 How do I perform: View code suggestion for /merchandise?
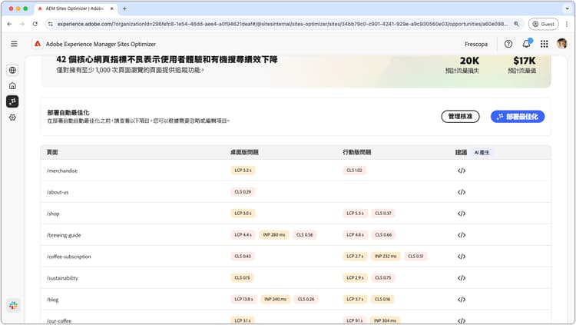(x=462, y=171)
